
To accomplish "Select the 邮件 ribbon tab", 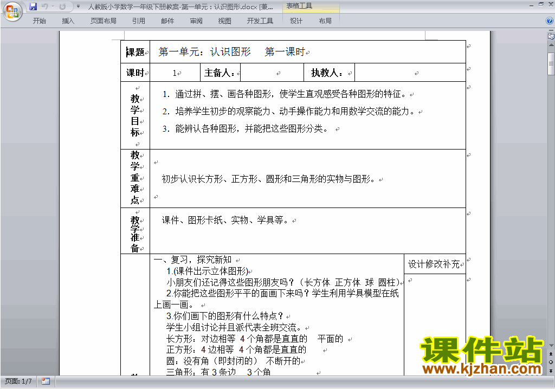I will coord(167,21).
